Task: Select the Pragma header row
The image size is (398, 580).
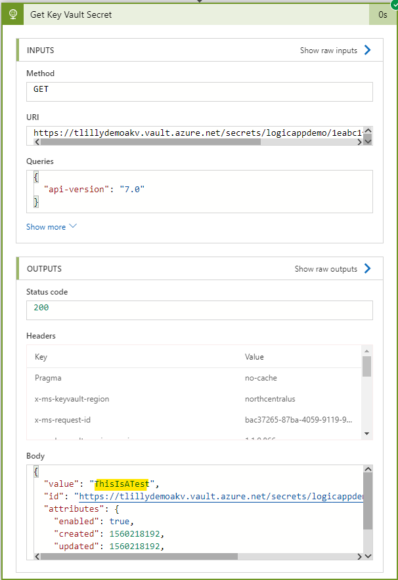Action: [x=194, y=378]
